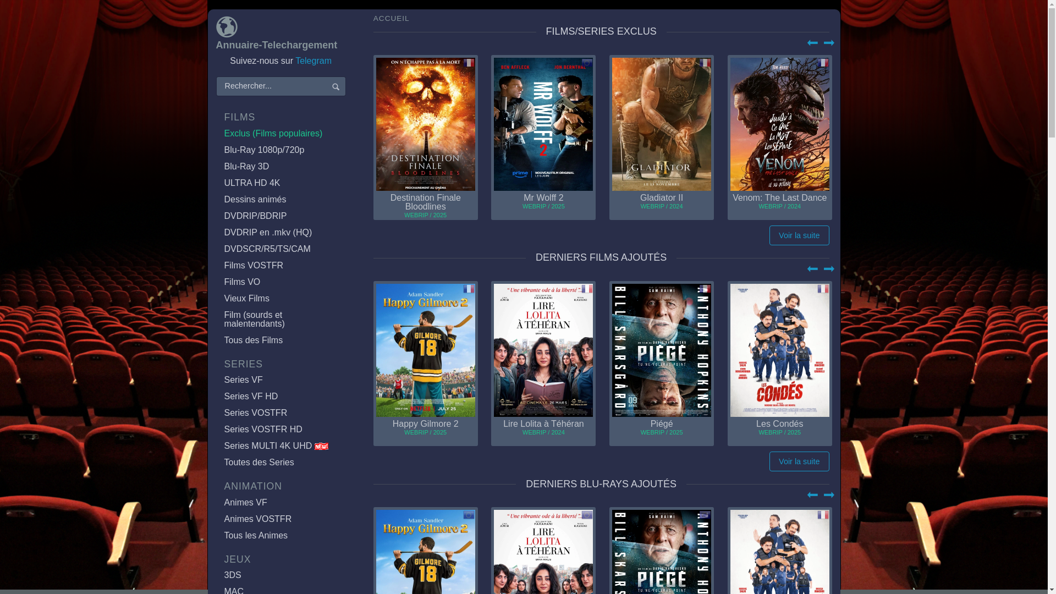
Task: Open DVDRIP/BDRIP category
Action: coord(255,216)
